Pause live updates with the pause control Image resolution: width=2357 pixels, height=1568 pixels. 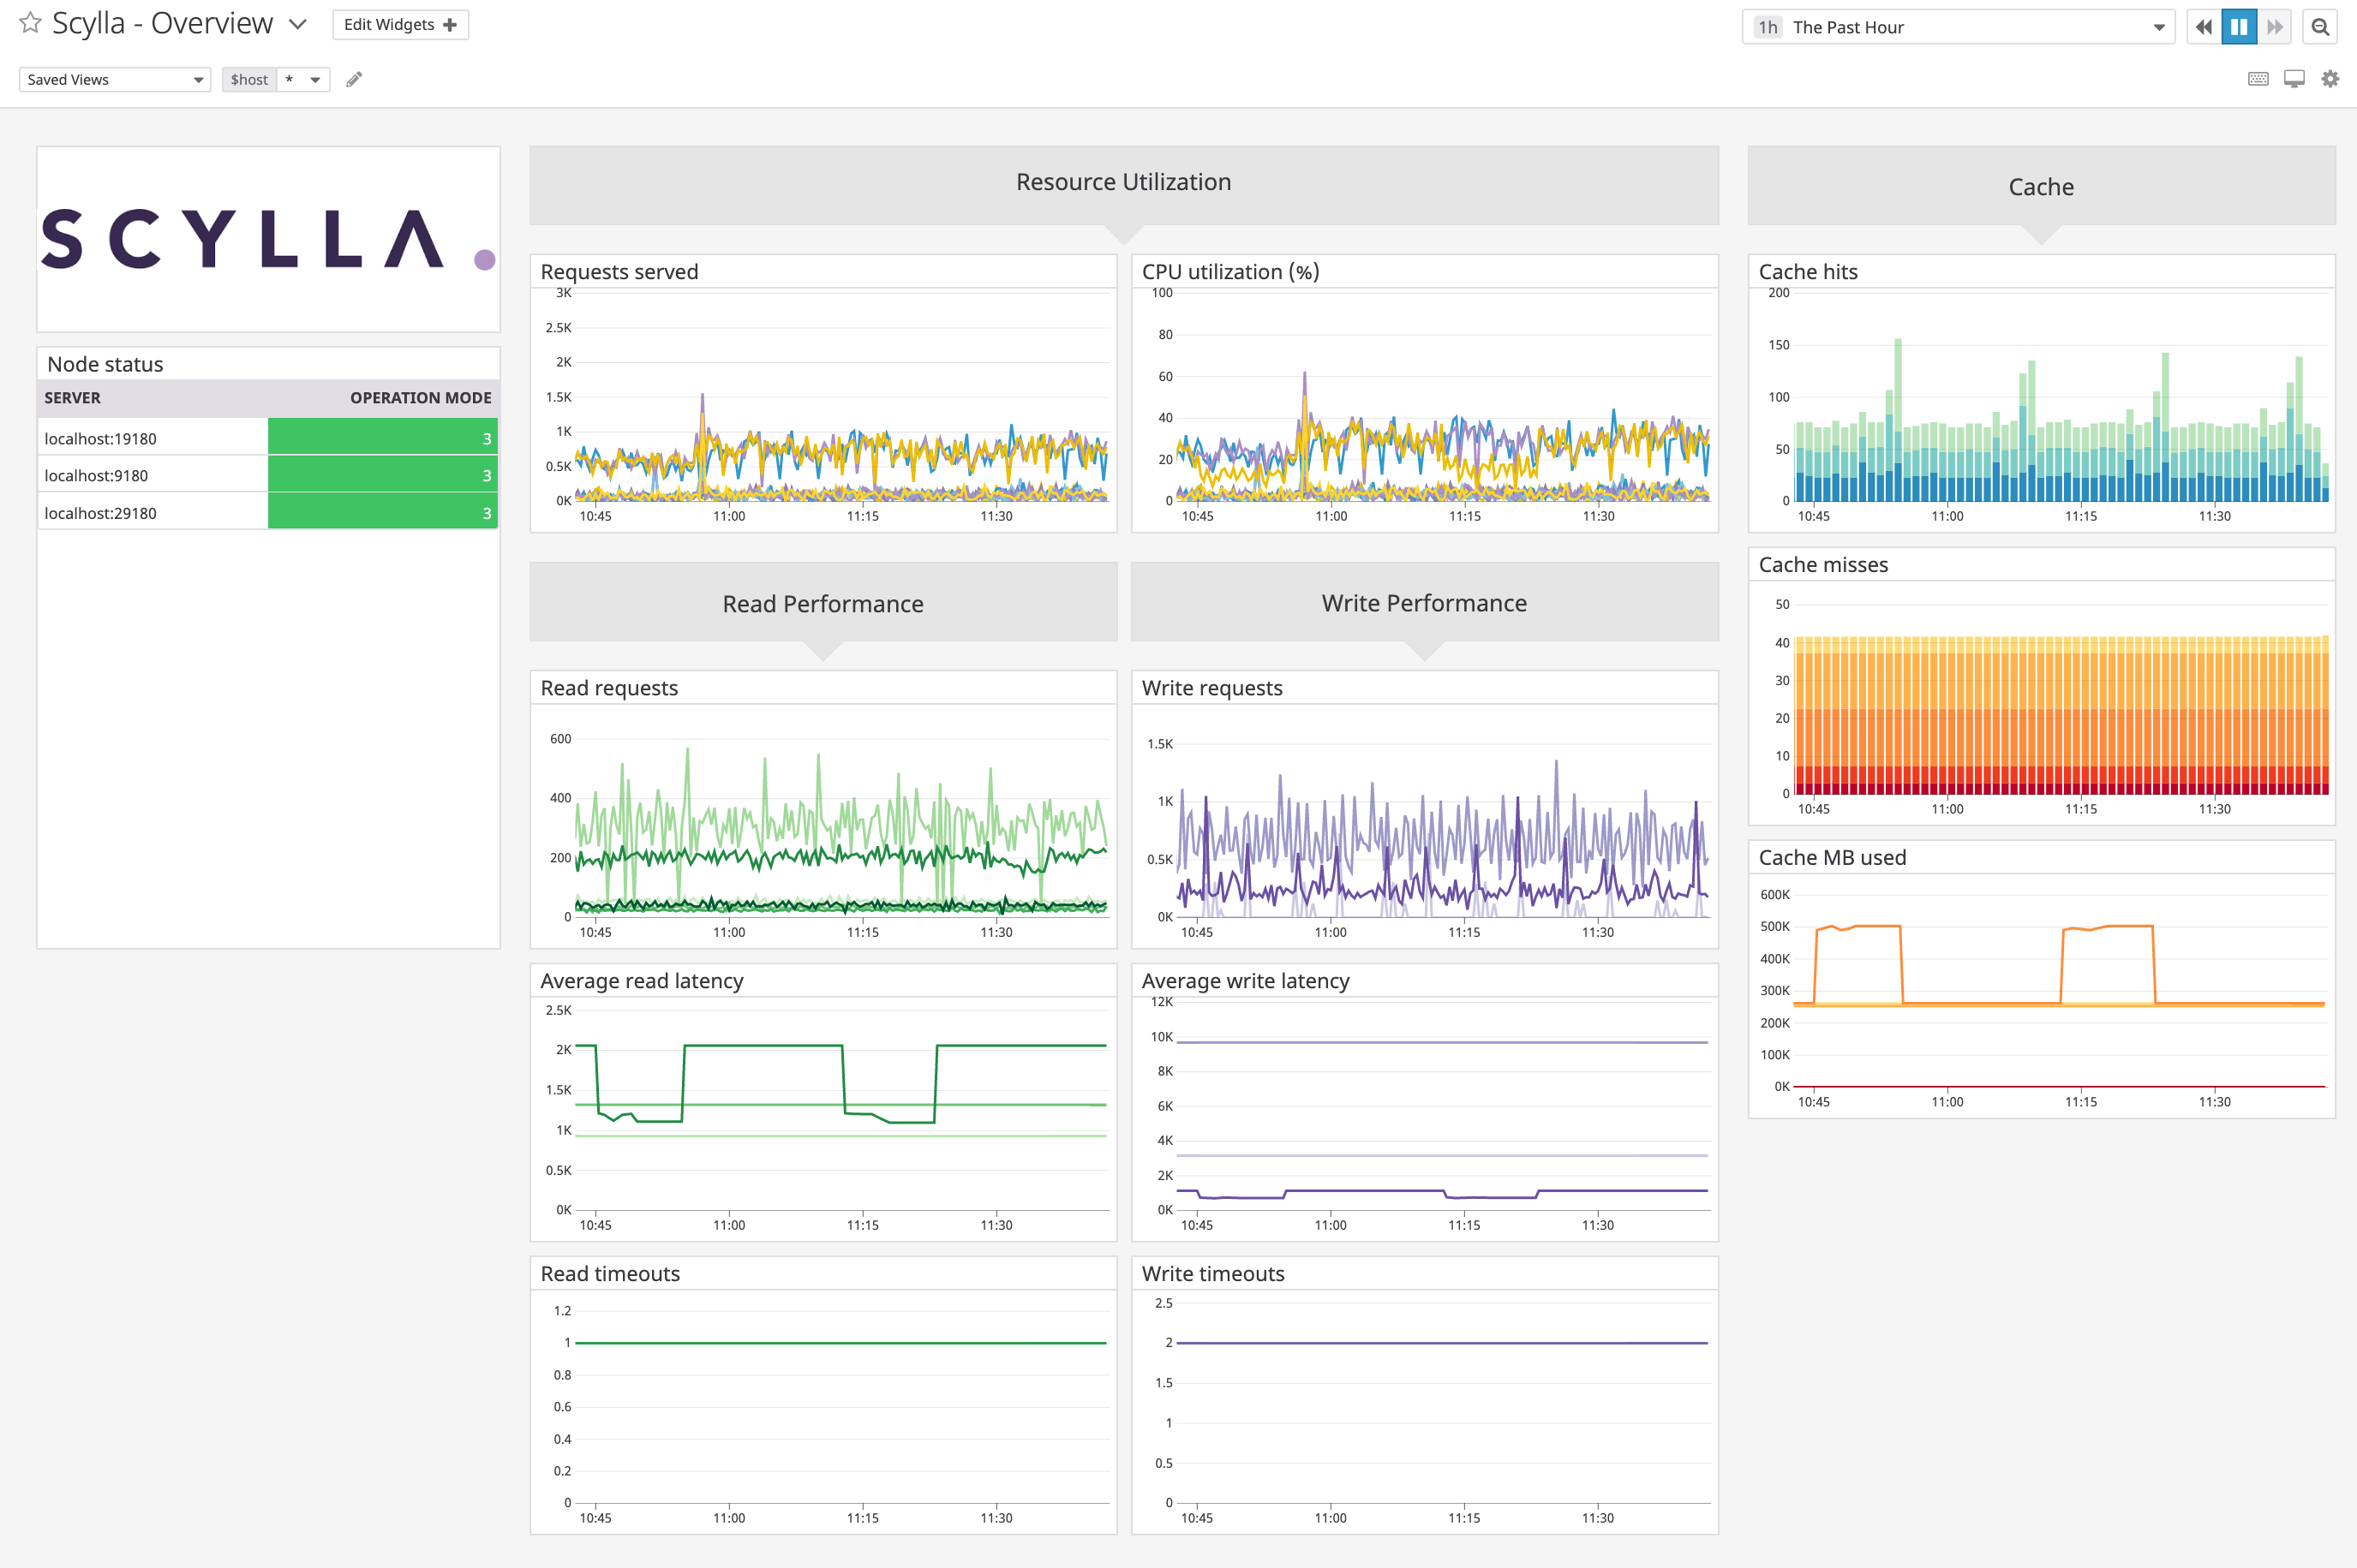coord(2239,27)
